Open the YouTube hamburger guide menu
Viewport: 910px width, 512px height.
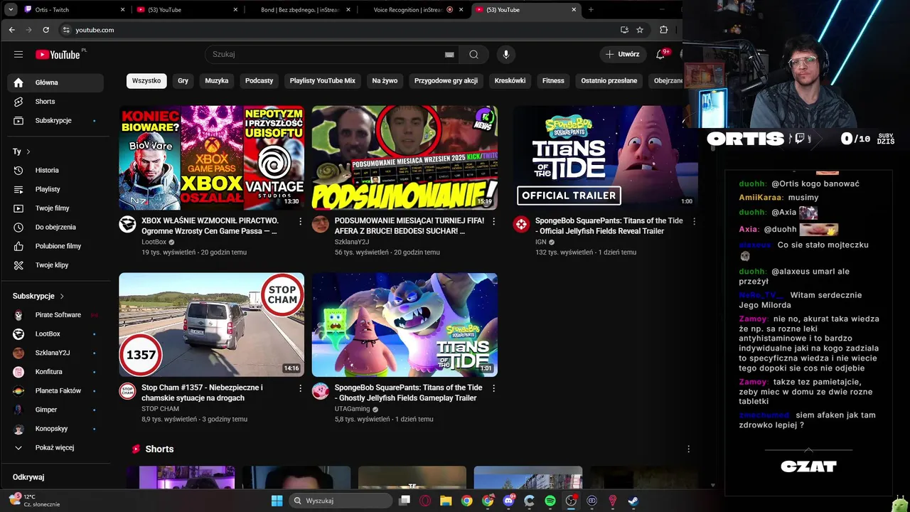click(x=18, y=54)
